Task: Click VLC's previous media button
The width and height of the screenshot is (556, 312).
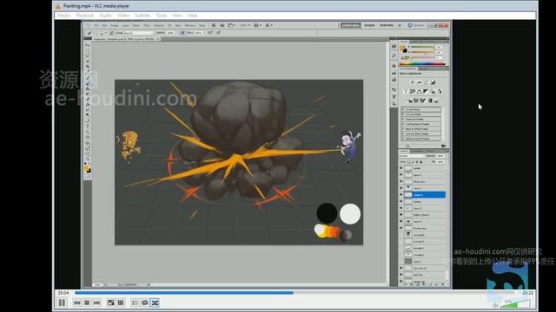Action: coord(77,302)
